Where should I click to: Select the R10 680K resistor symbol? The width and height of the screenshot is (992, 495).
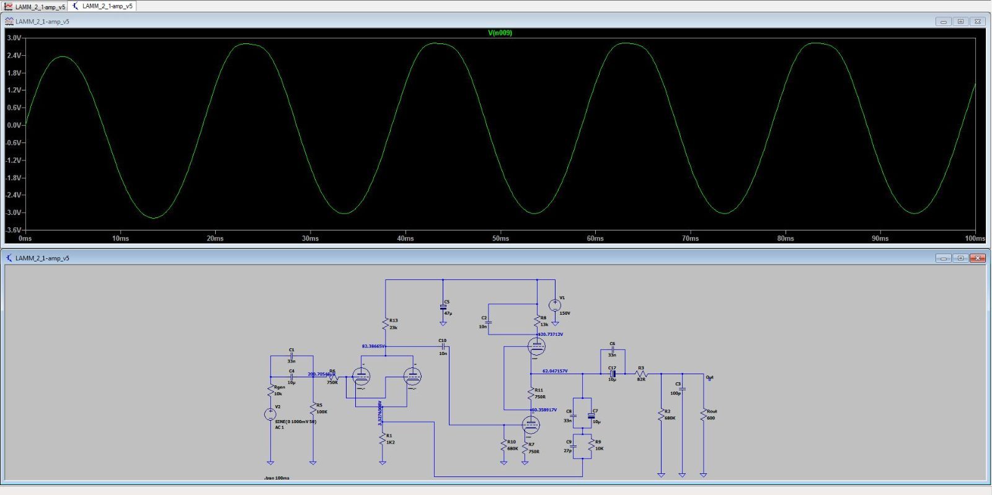[x=504, y=445]
